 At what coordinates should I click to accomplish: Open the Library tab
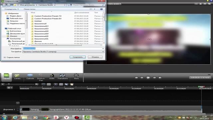pos(17,77)
